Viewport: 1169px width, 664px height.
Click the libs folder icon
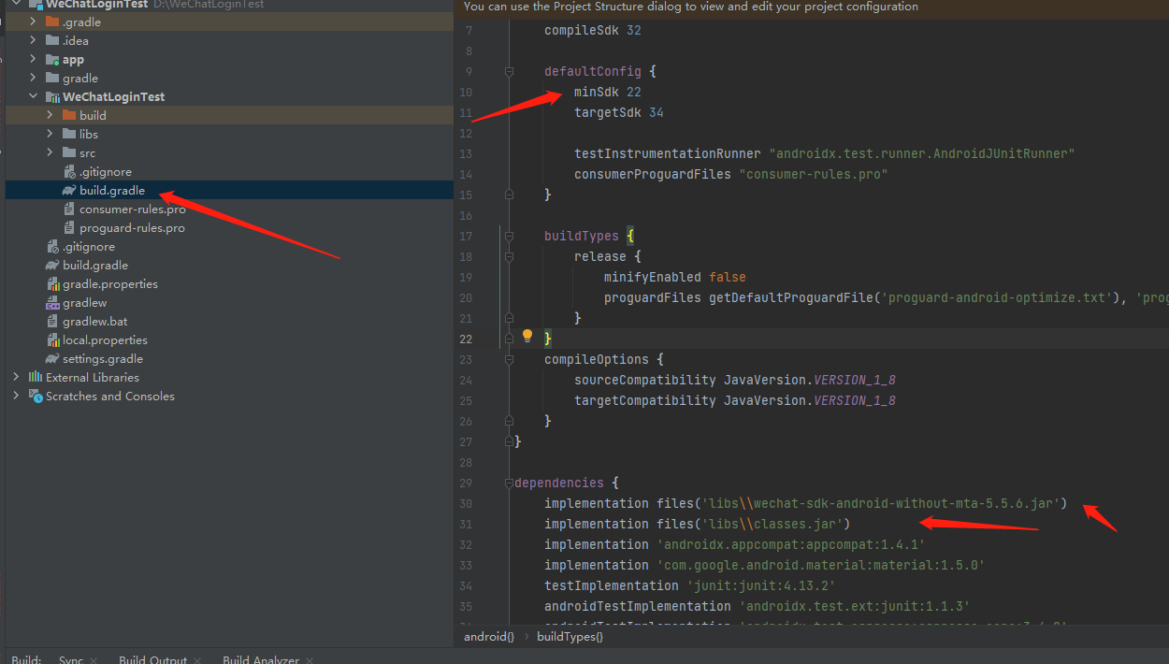coord(70,134)
